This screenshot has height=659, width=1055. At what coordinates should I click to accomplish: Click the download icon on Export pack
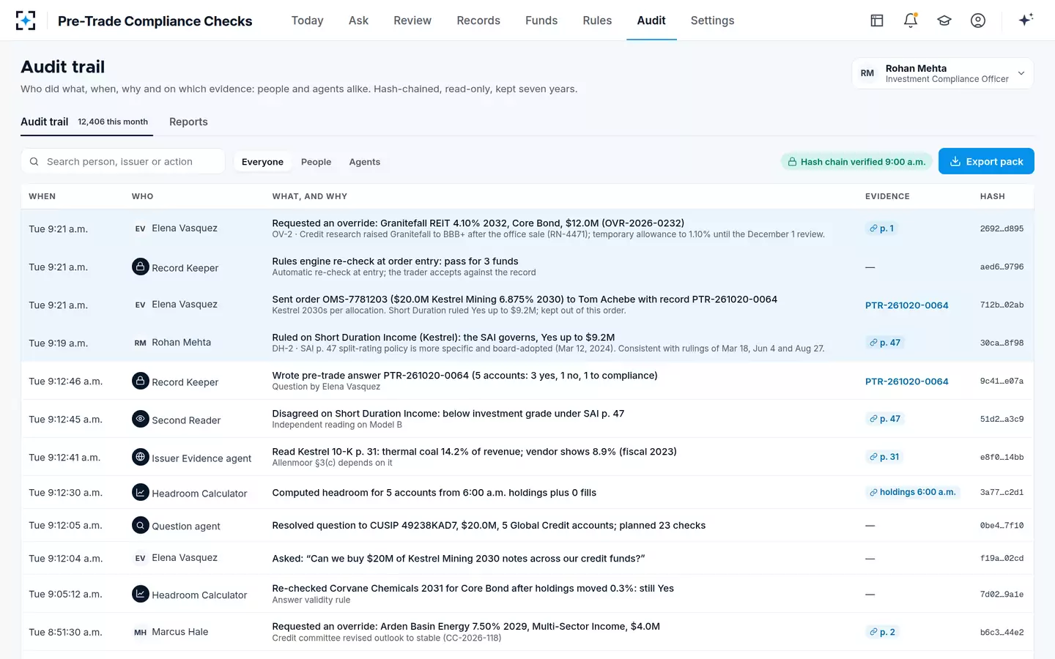(955, 162)
